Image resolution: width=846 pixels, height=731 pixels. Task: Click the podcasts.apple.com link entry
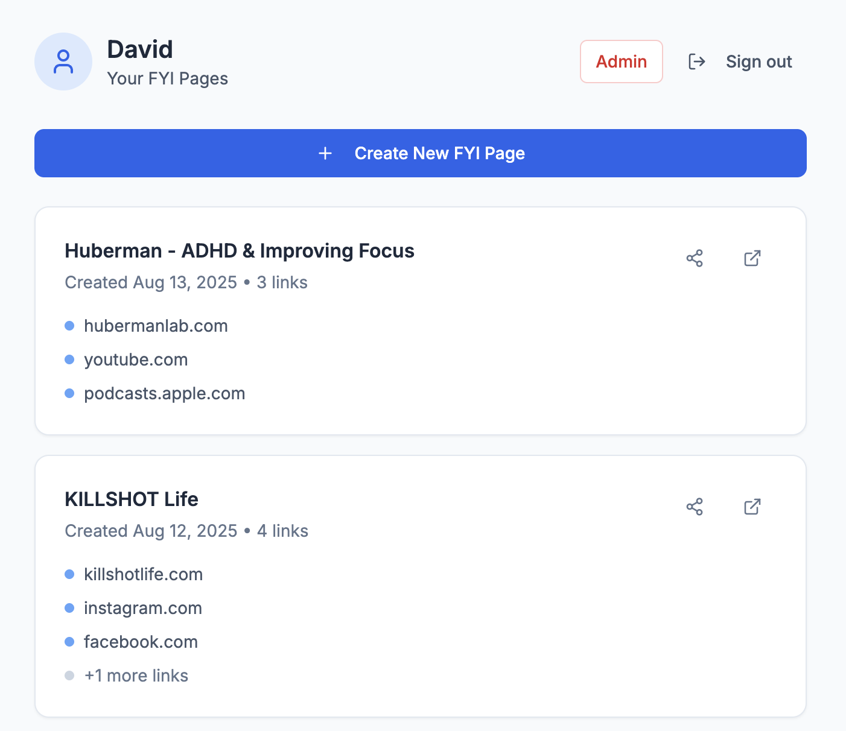[x=164, y=393]
